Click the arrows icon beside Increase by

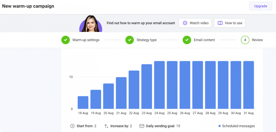(x=106, y=126)
